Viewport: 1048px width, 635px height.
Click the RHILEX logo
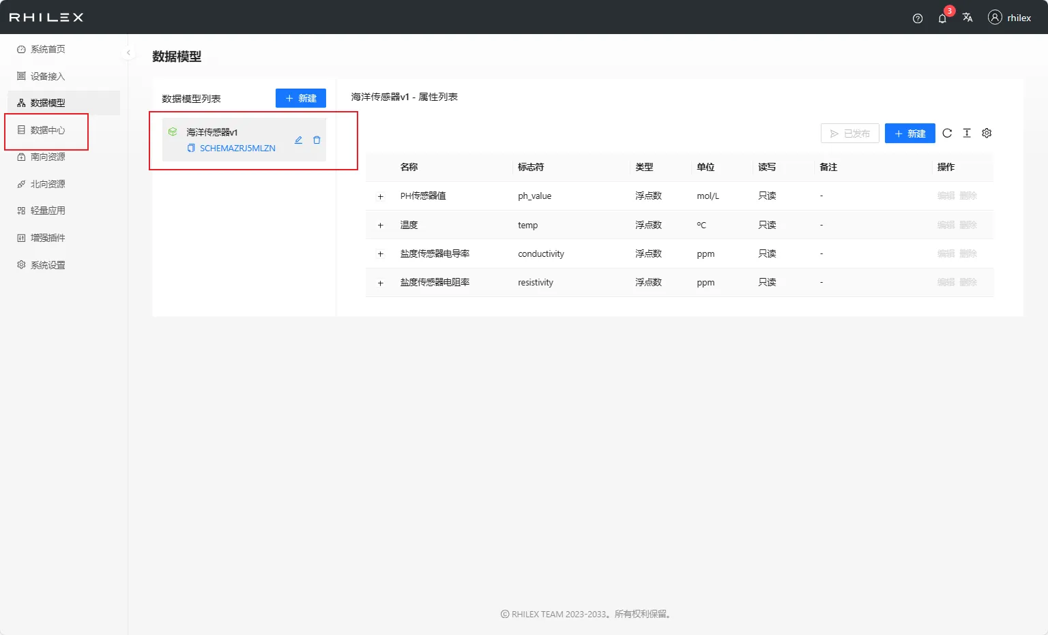tap(46, 17)
